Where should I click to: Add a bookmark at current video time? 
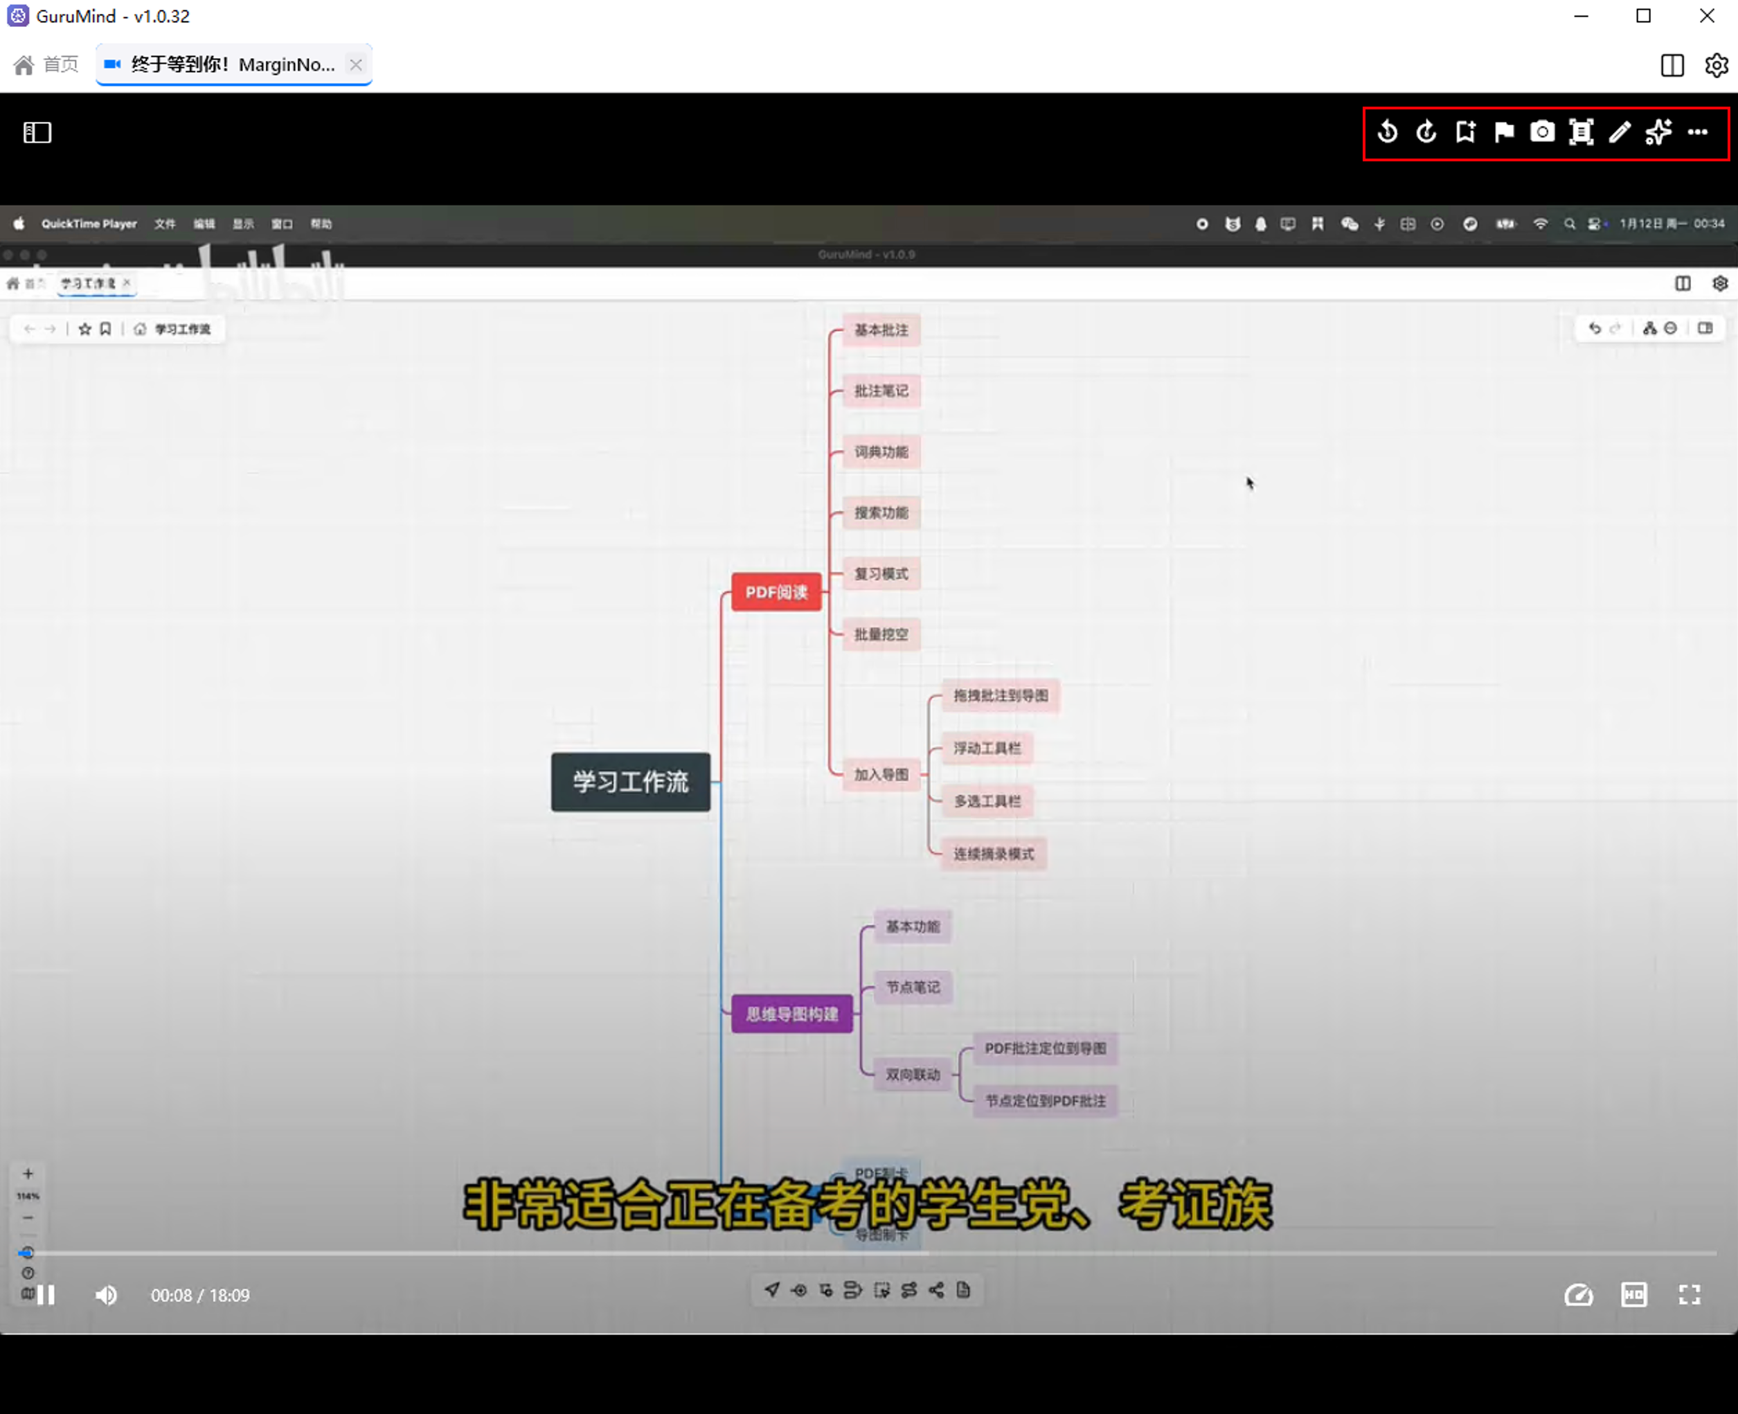1465,132
